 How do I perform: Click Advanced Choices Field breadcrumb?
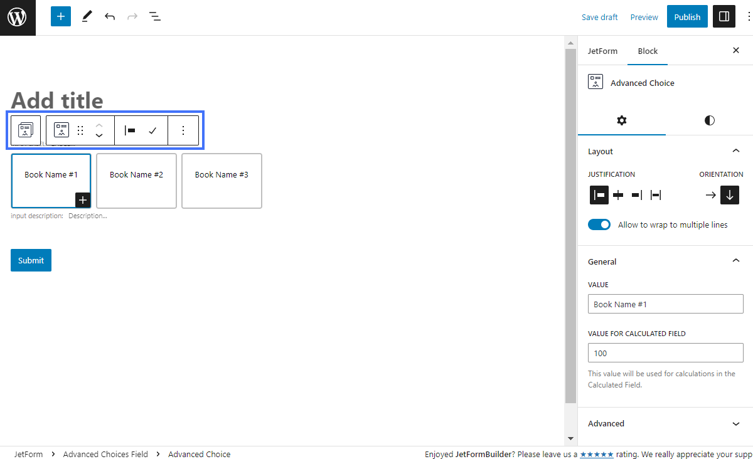pos(105,454)
